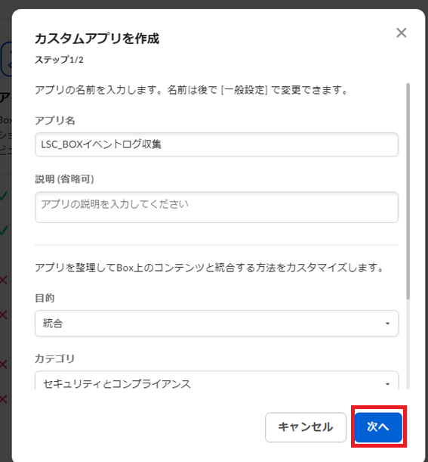
Task: Click the キャンセル button
Action: (x=305, y=427)
